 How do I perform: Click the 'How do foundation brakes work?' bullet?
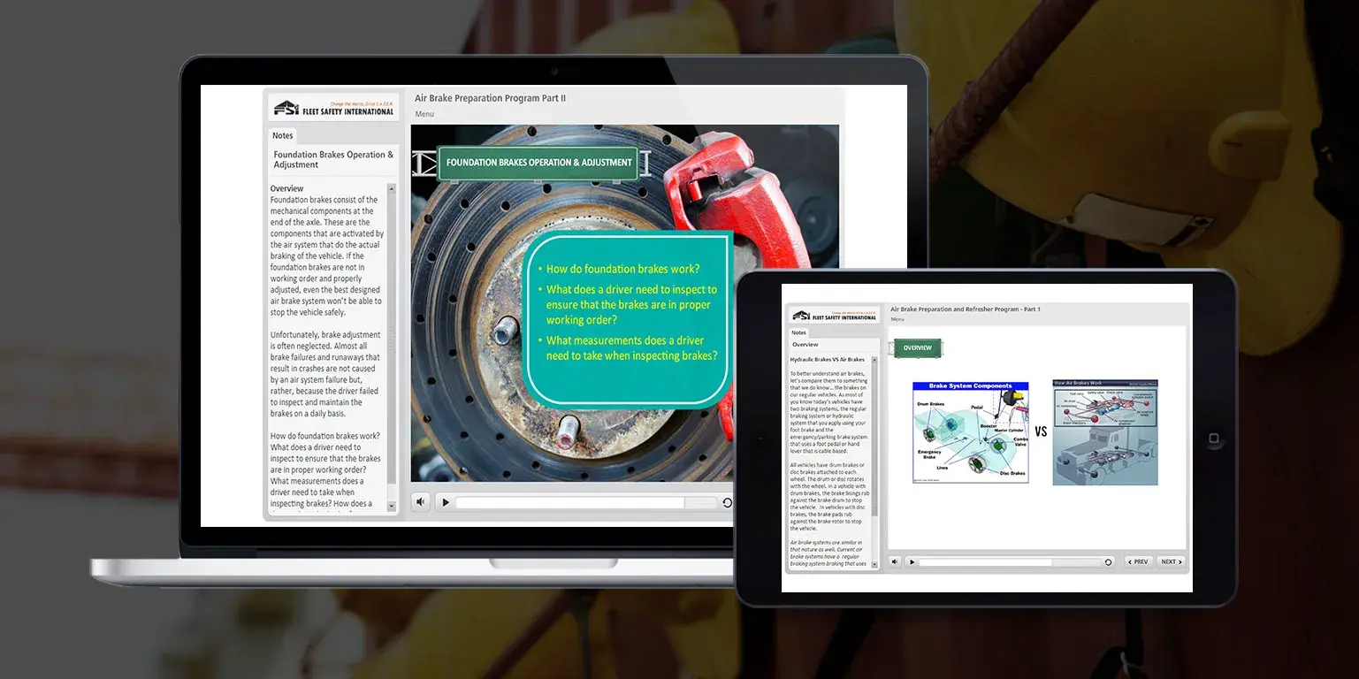click(x=622, y=269)
